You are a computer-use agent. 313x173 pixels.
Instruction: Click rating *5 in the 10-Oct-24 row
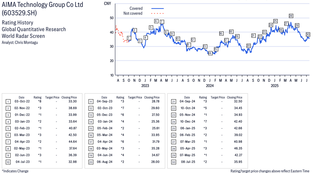205,108
